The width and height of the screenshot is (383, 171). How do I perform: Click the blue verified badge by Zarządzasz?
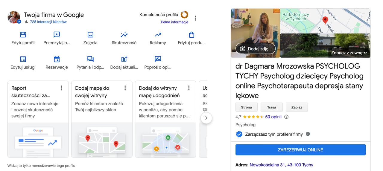(239, 134)
